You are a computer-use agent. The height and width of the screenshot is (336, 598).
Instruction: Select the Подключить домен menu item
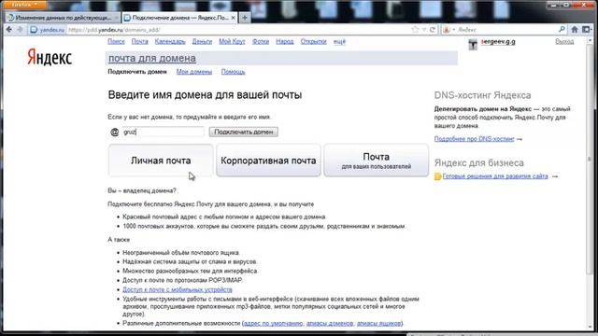137,72
